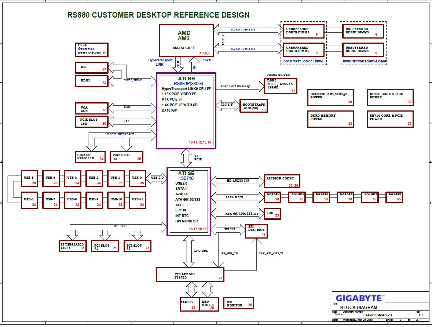Select the USB-8 block
This screenshot has height=327, width=432.
click(73, 200)
